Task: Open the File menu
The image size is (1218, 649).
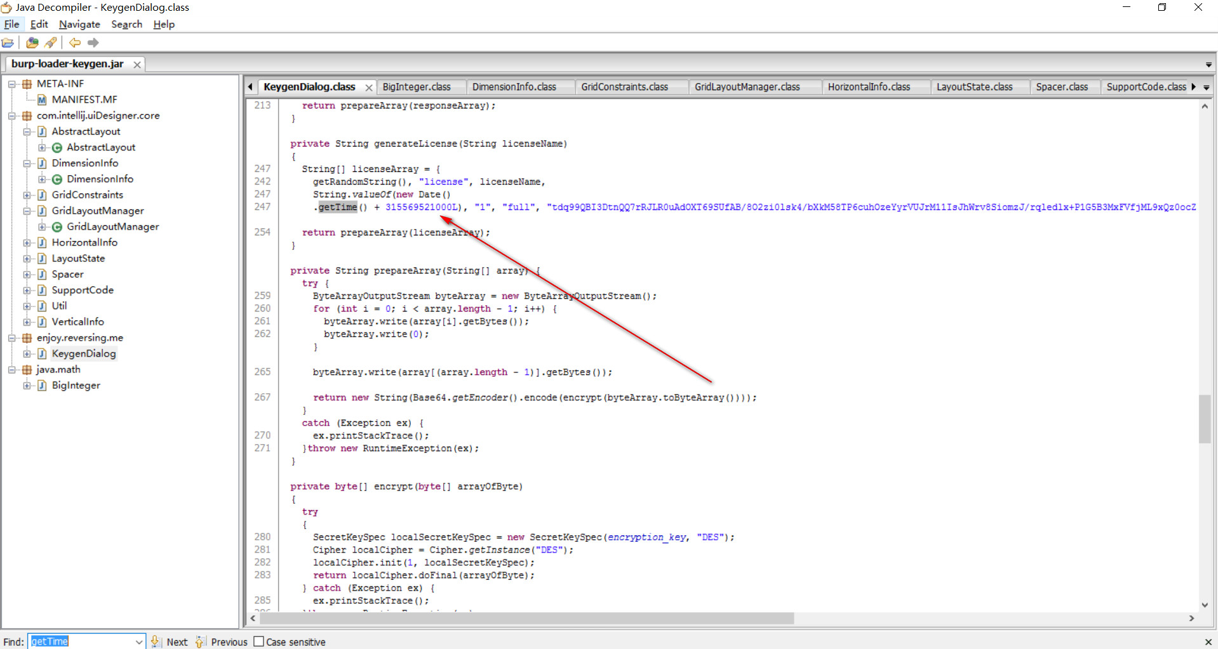Action: (x=11, y=24)
